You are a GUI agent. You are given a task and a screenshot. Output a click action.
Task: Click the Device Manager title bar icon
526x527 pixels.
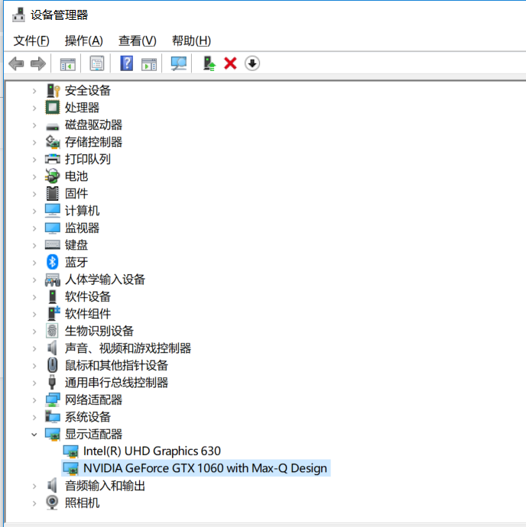[18, 15]
